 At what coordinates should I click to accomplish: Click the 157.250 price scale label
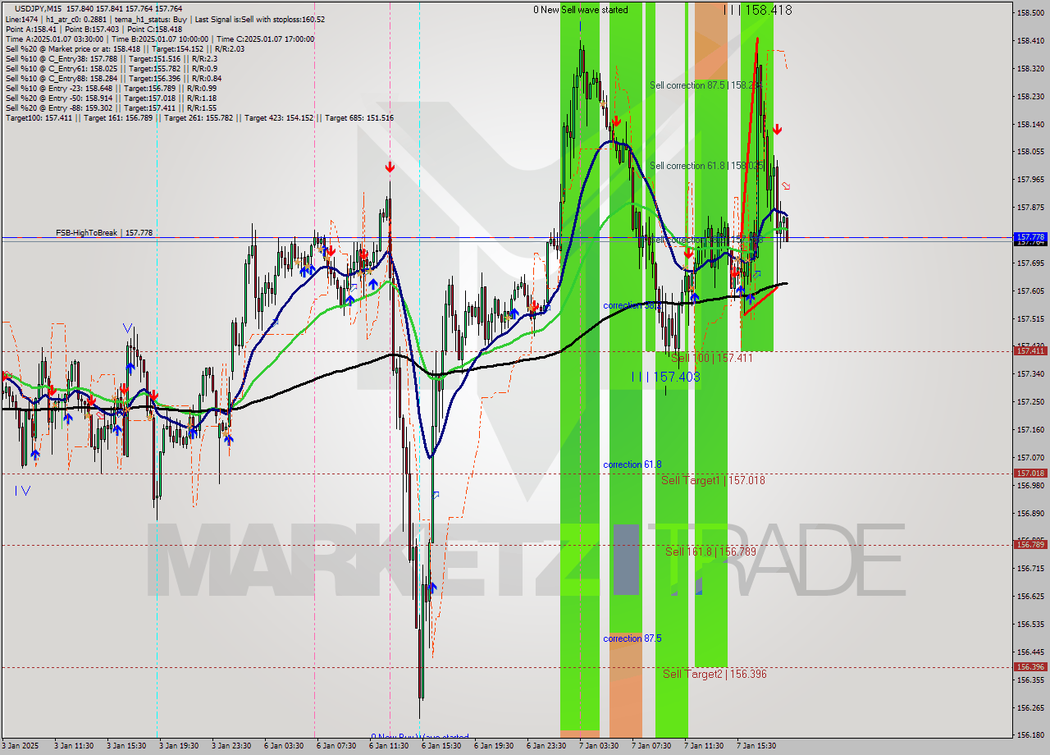(1030, 402)
